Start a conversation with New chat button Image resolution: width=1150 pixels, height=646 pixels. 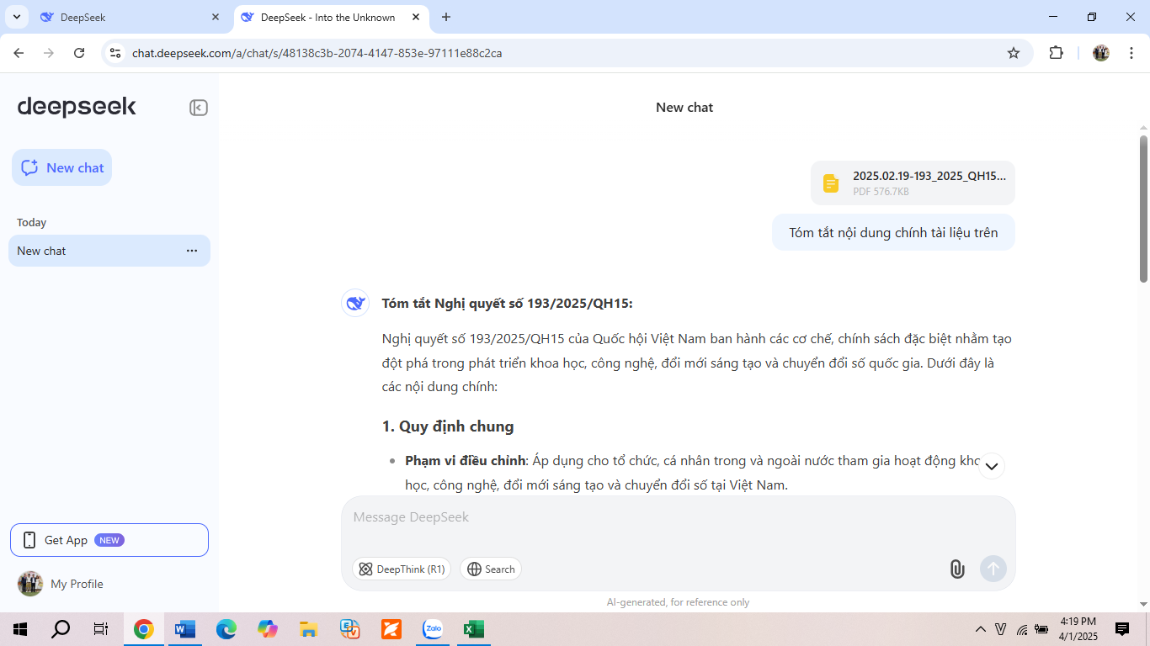(x=61, y=167)
